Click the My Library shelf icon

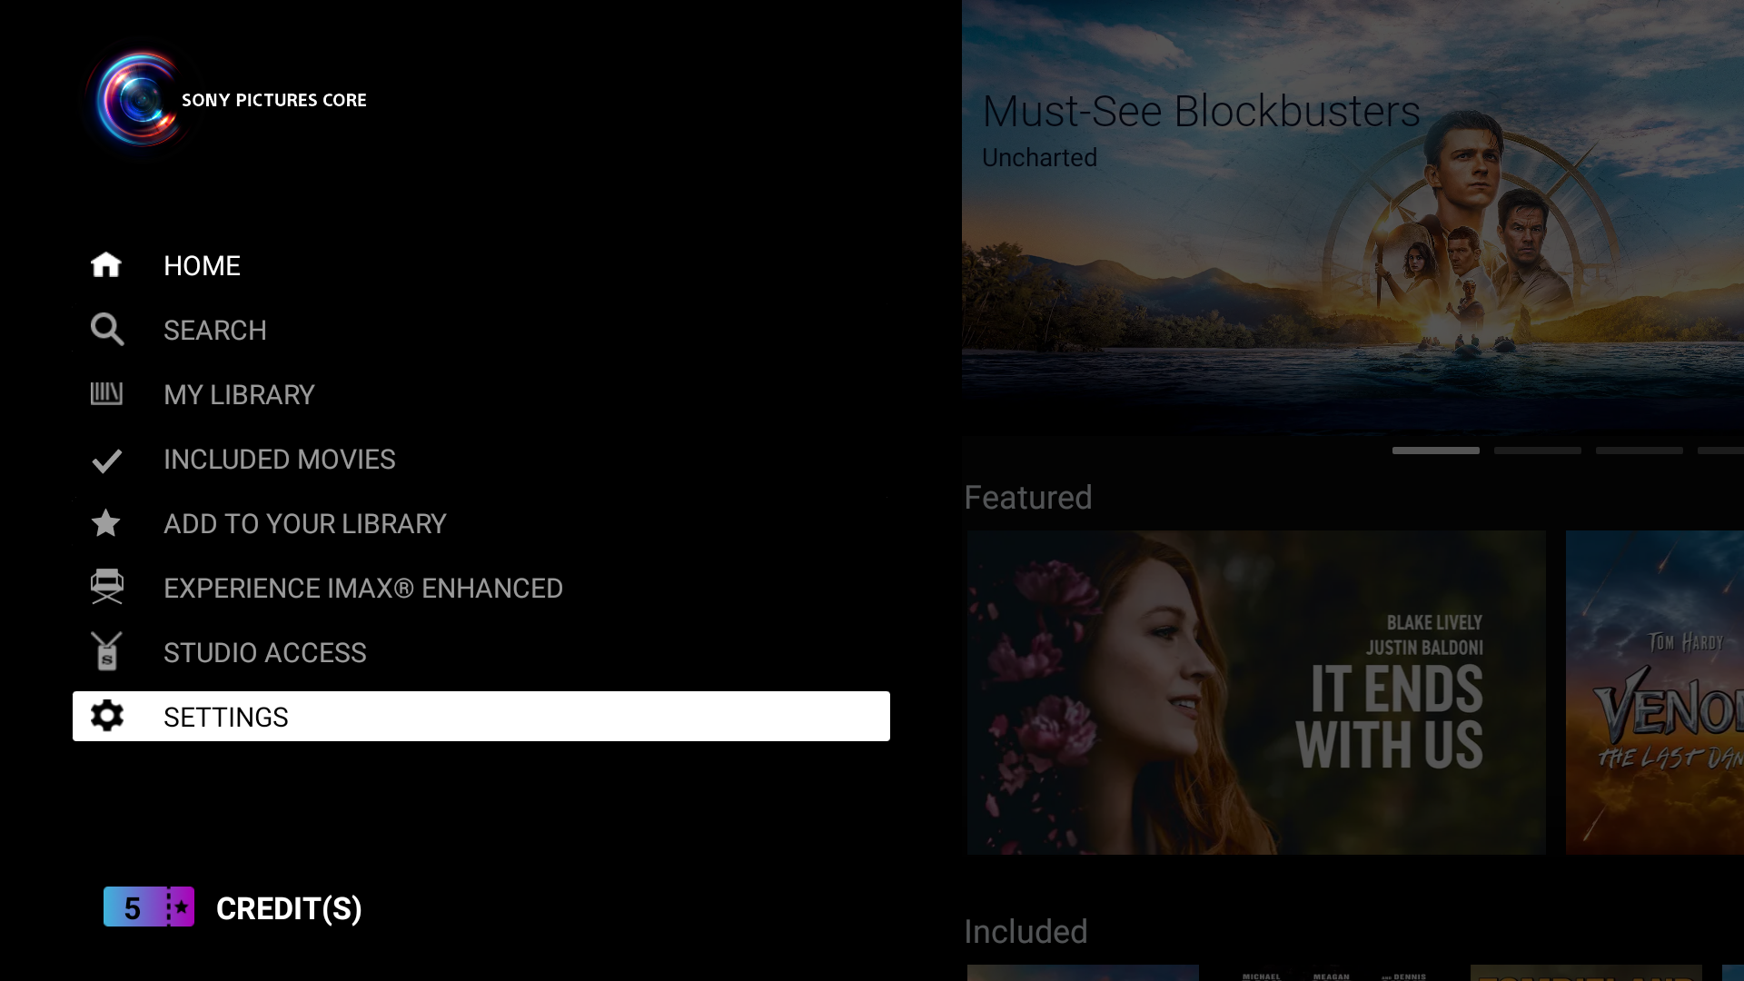click(x=106, y=394)
